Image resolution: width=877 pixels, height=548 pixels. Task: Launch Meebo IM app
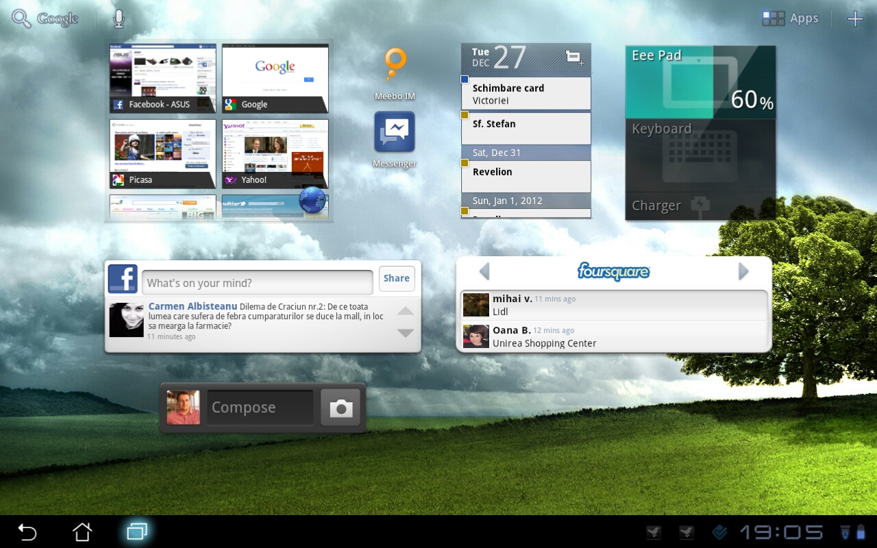coord(395,75)
